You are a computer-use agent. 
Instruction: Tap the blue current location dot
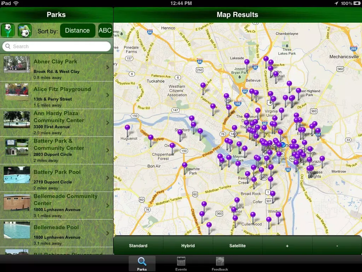[283, 145]
